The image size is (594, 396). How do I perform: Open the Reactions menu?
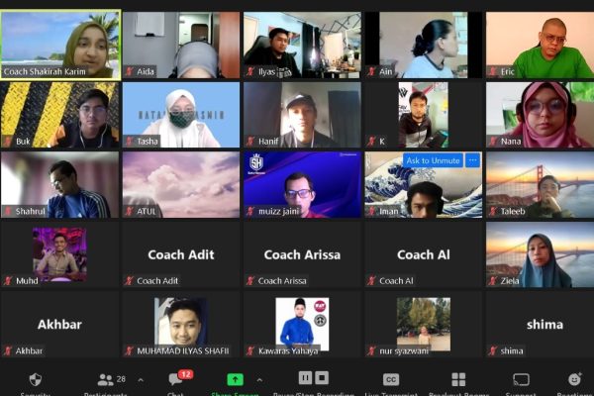pos(574,379)
